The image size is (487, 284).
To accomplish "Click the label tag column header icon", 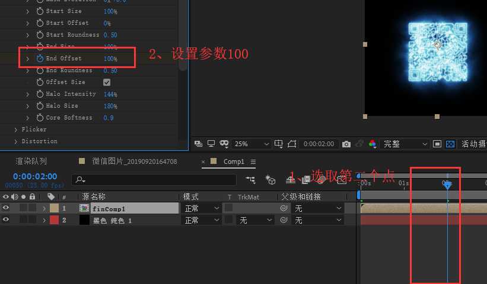I will pos(51,196).
